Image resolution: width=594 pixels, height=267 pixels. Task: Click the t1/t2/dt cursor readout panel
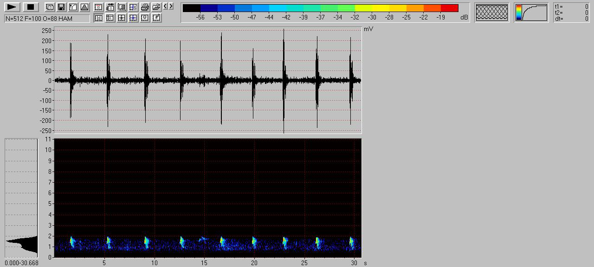(572, 13)
